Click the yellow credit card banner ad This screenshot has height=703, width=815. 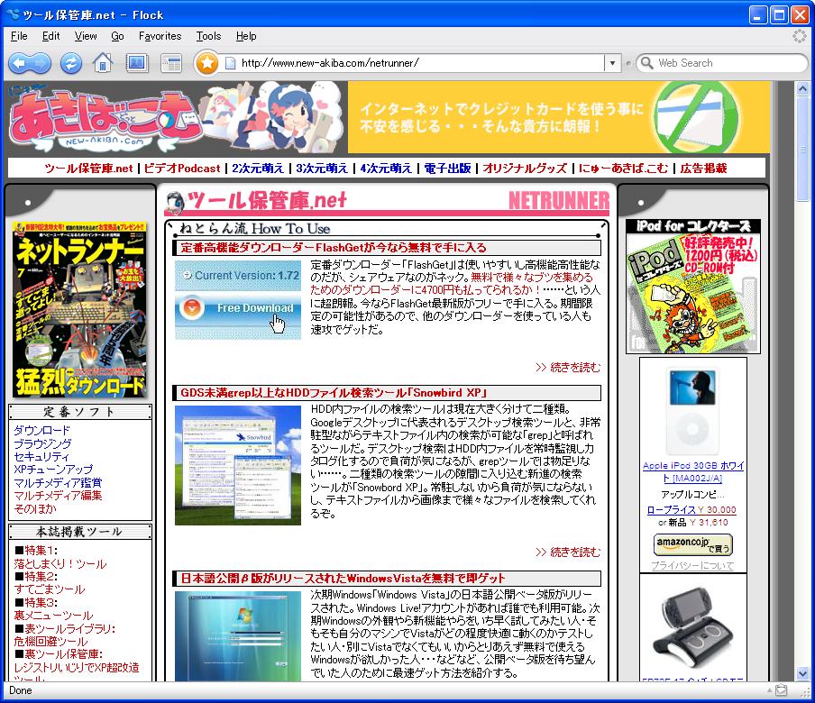pyautogui.click(x=559, y=117)
